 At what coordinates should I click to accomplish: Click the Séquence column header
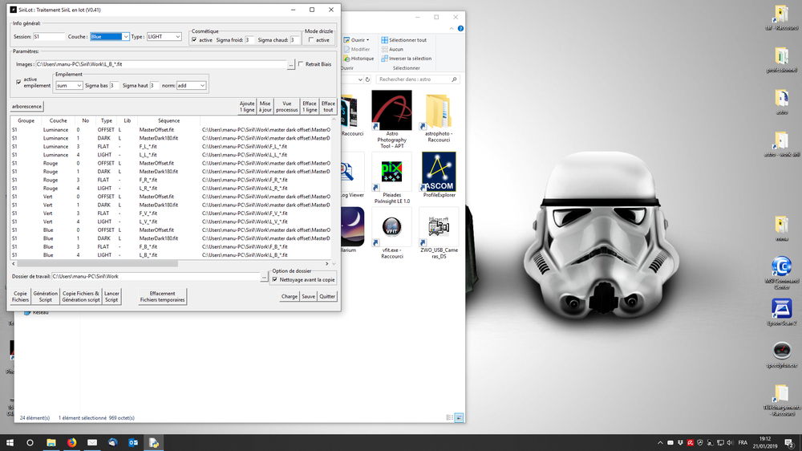168,121
